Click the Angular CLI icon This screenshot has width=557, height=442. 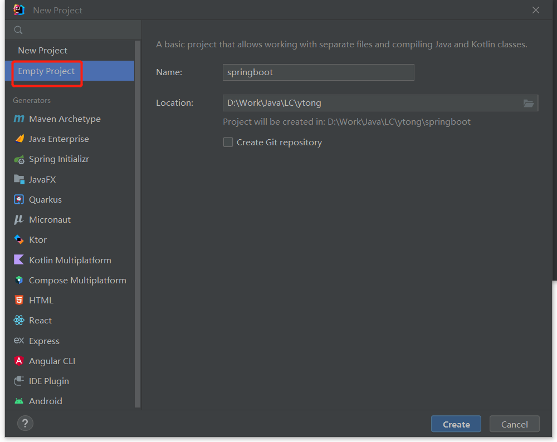tap(19, 361)
